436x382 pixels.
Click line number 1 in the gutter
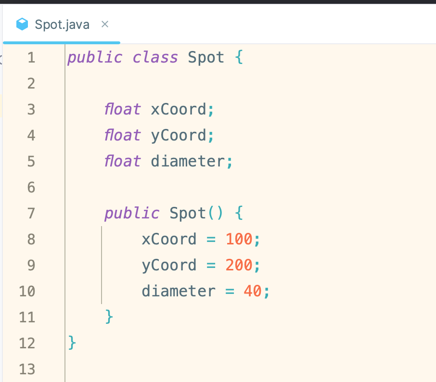click(31, 58)
